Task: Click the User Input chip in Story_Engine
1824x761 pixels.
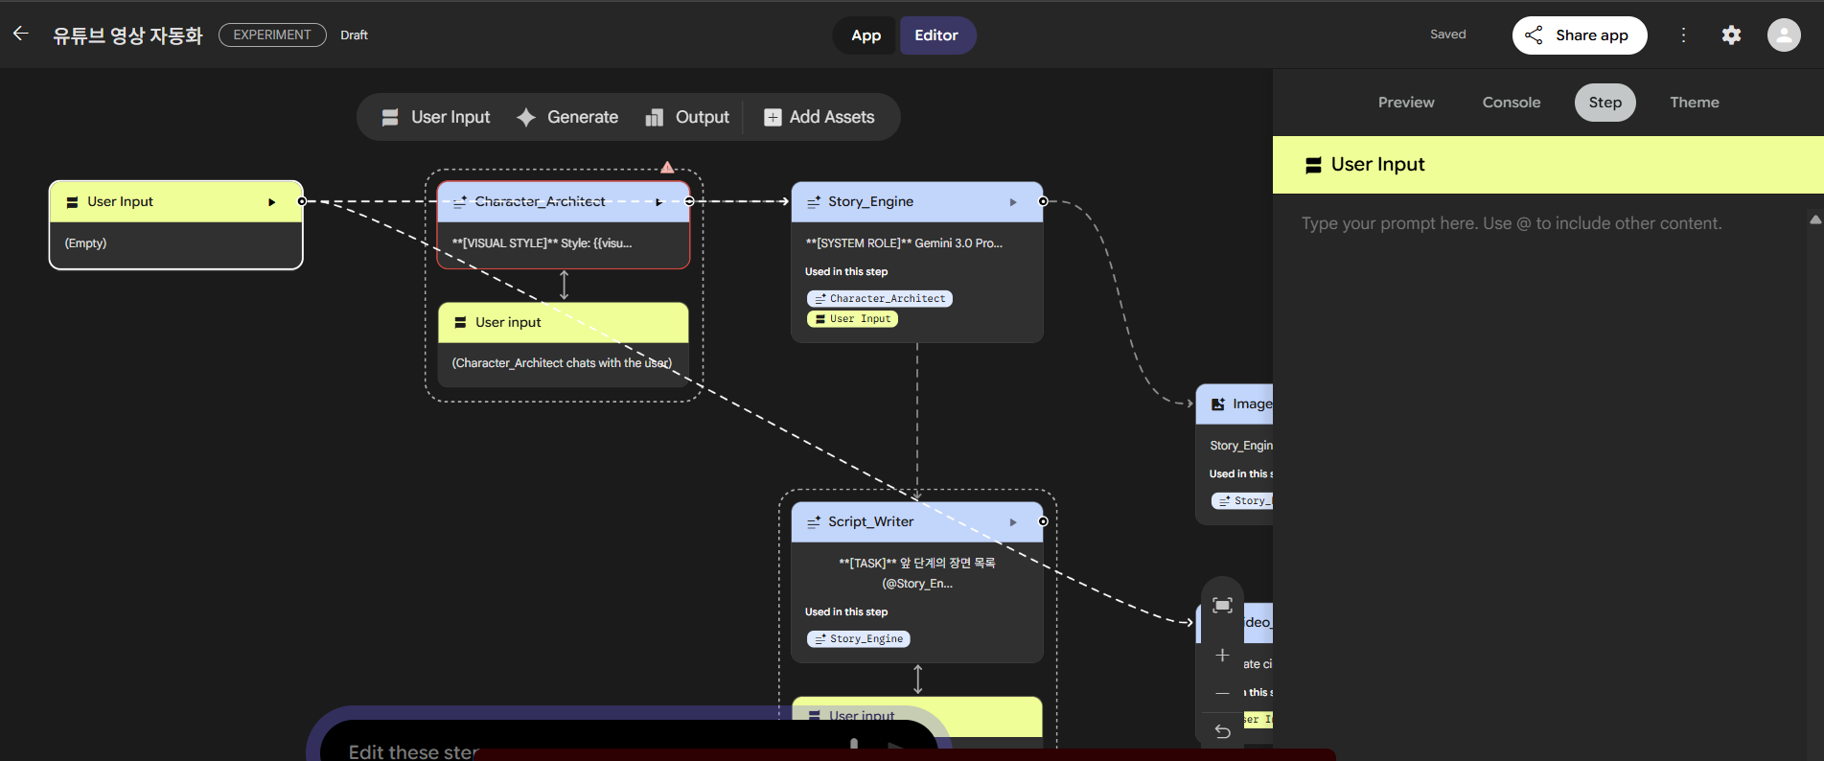Action: pos(852,319)
